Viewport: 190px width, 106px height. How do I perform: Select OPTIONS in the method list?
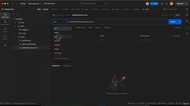pyautogui.click(x=62, y=53)
